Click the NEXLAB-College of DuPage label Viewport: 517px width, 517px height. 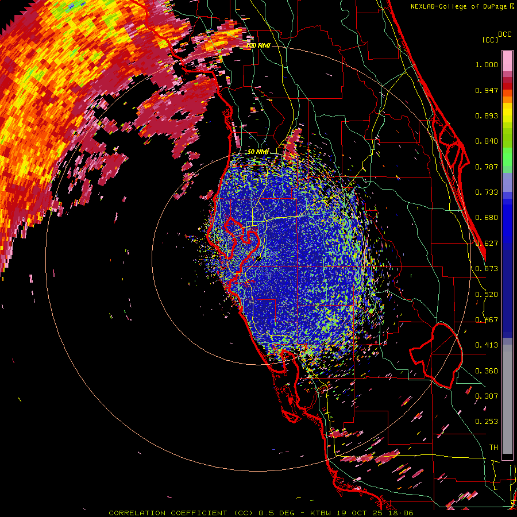click(x=459, y=6)
